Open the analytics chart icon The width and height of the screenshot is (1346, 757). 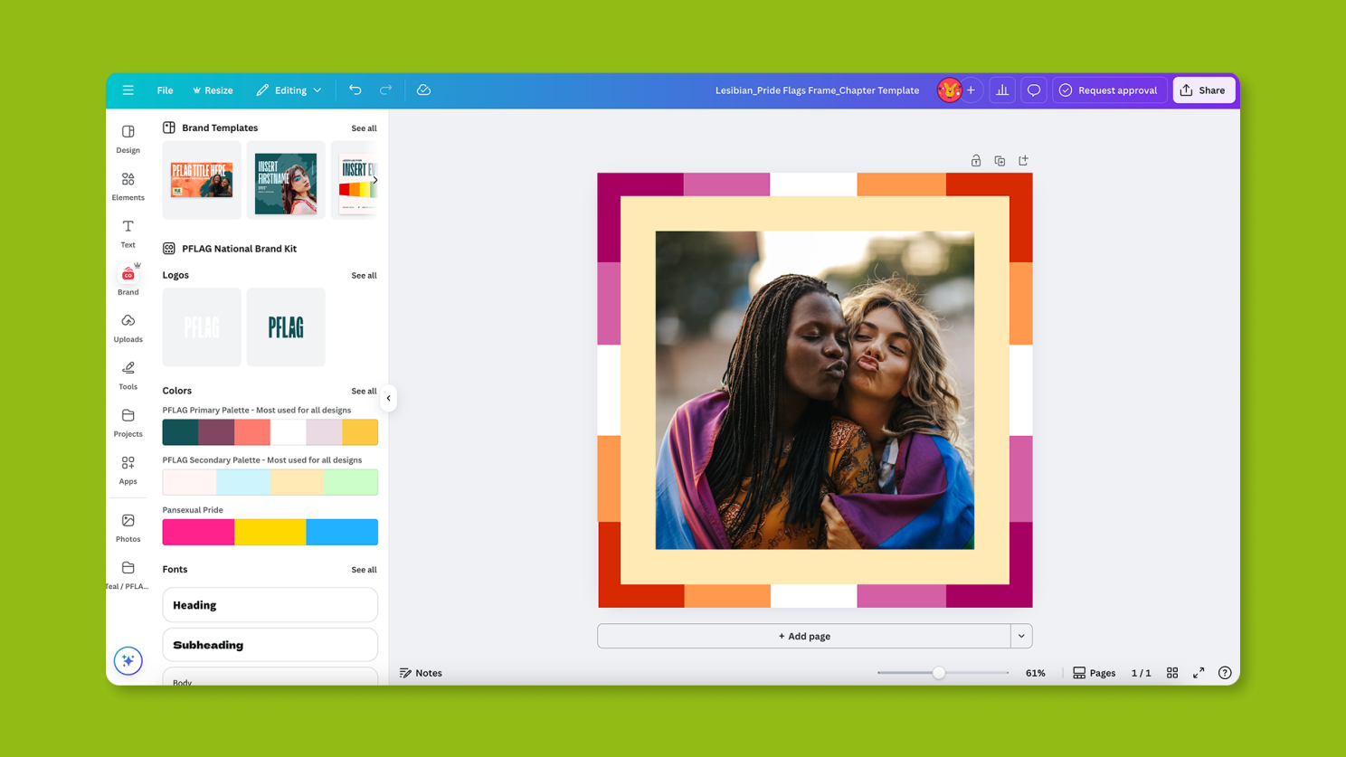1002,90
